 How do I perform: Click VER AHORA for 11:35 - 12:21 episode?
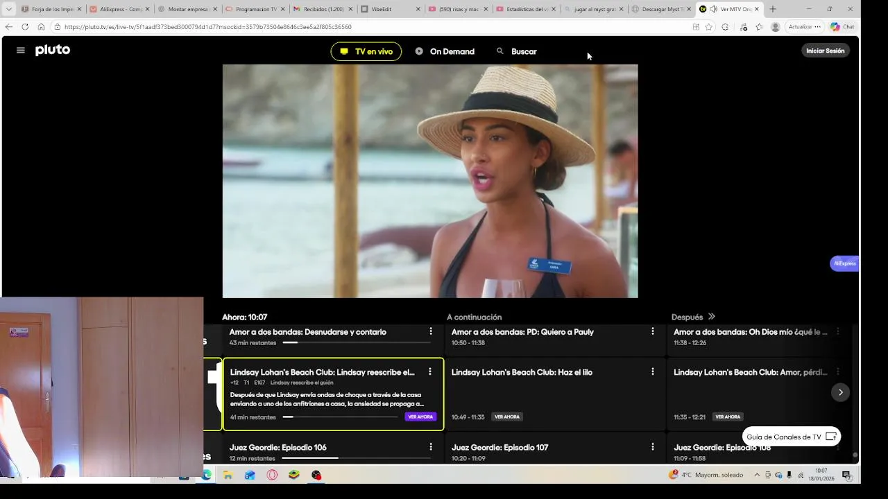click(x=728, y=417)
